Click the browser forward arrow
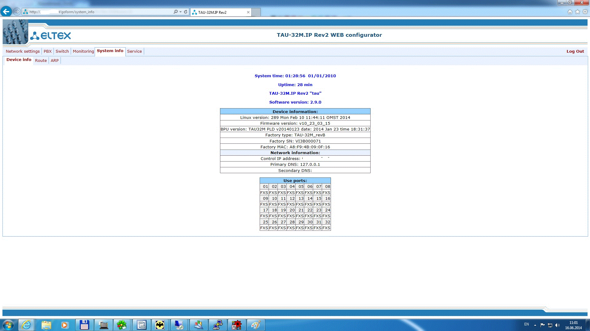 click(17, 12)
